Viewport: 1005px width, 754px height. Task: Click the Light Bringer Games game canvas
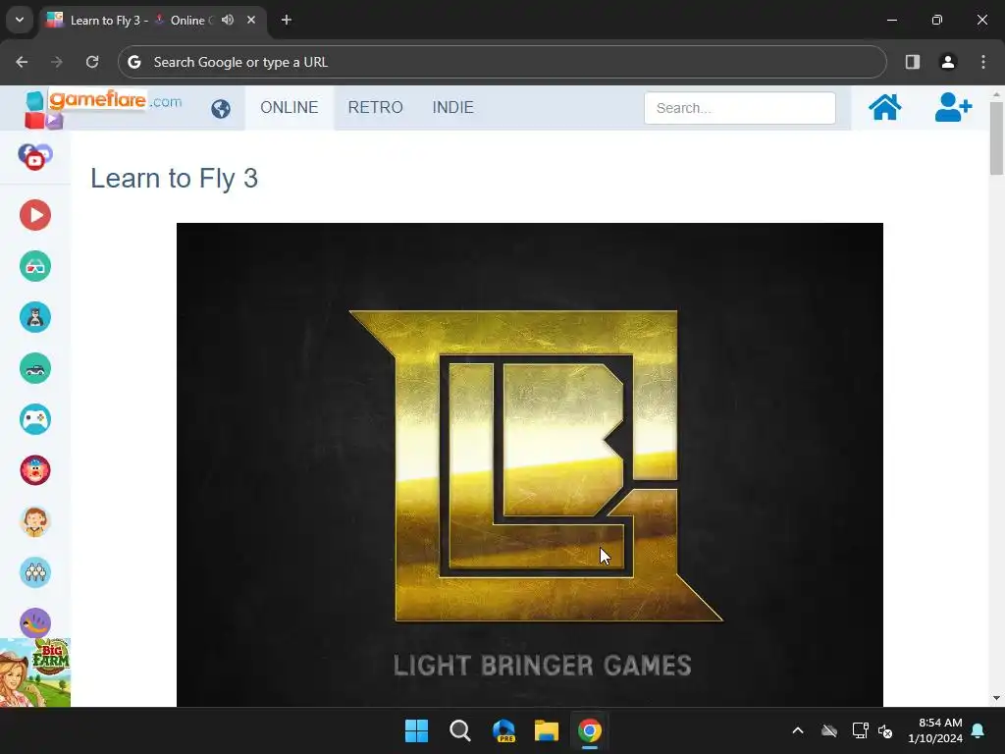click(x=529, y=464)
